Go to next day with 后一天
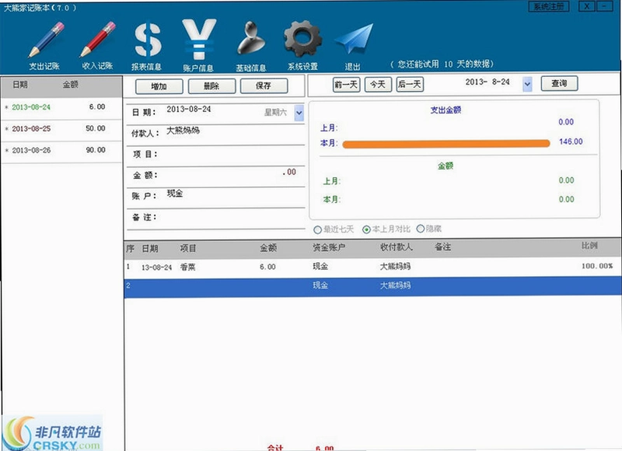622x451 pixels. (x=410, y=84)
